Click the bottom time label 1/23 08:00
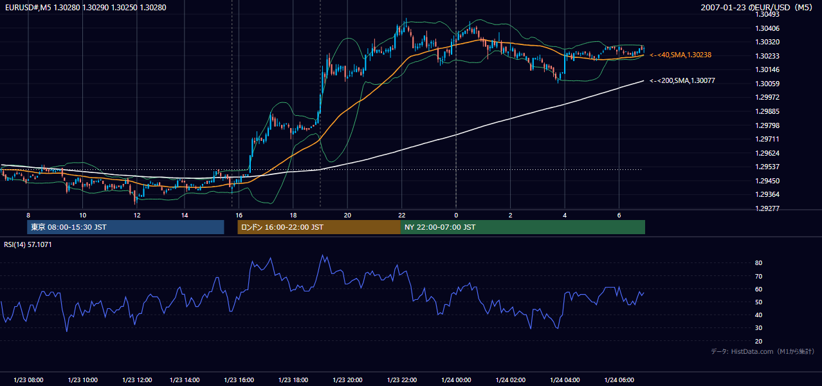 [x=29, y=380]
